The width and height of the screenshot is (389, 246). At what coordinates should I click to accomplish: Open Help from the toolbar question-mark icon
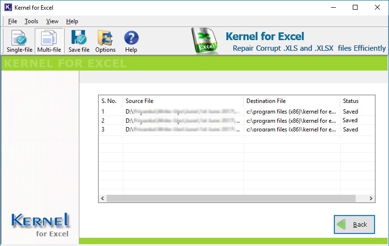(x=131, y=41)
